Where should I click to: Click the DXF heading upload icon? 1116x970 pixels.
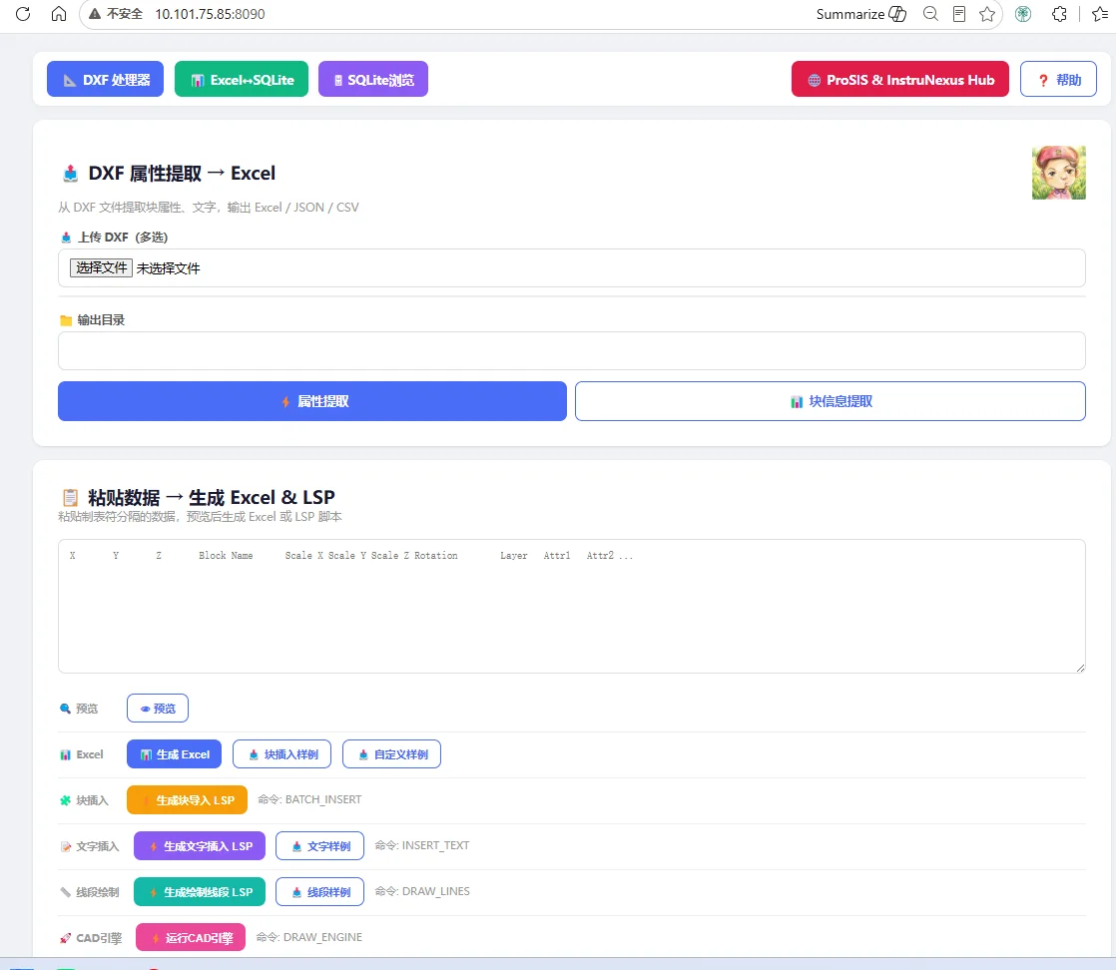coord(71,174)
